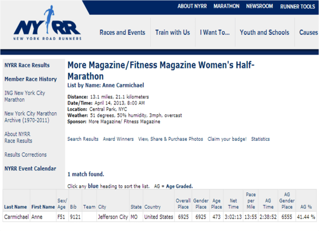
Task: Open Youth and Schools section
Action: coord(264,33)
